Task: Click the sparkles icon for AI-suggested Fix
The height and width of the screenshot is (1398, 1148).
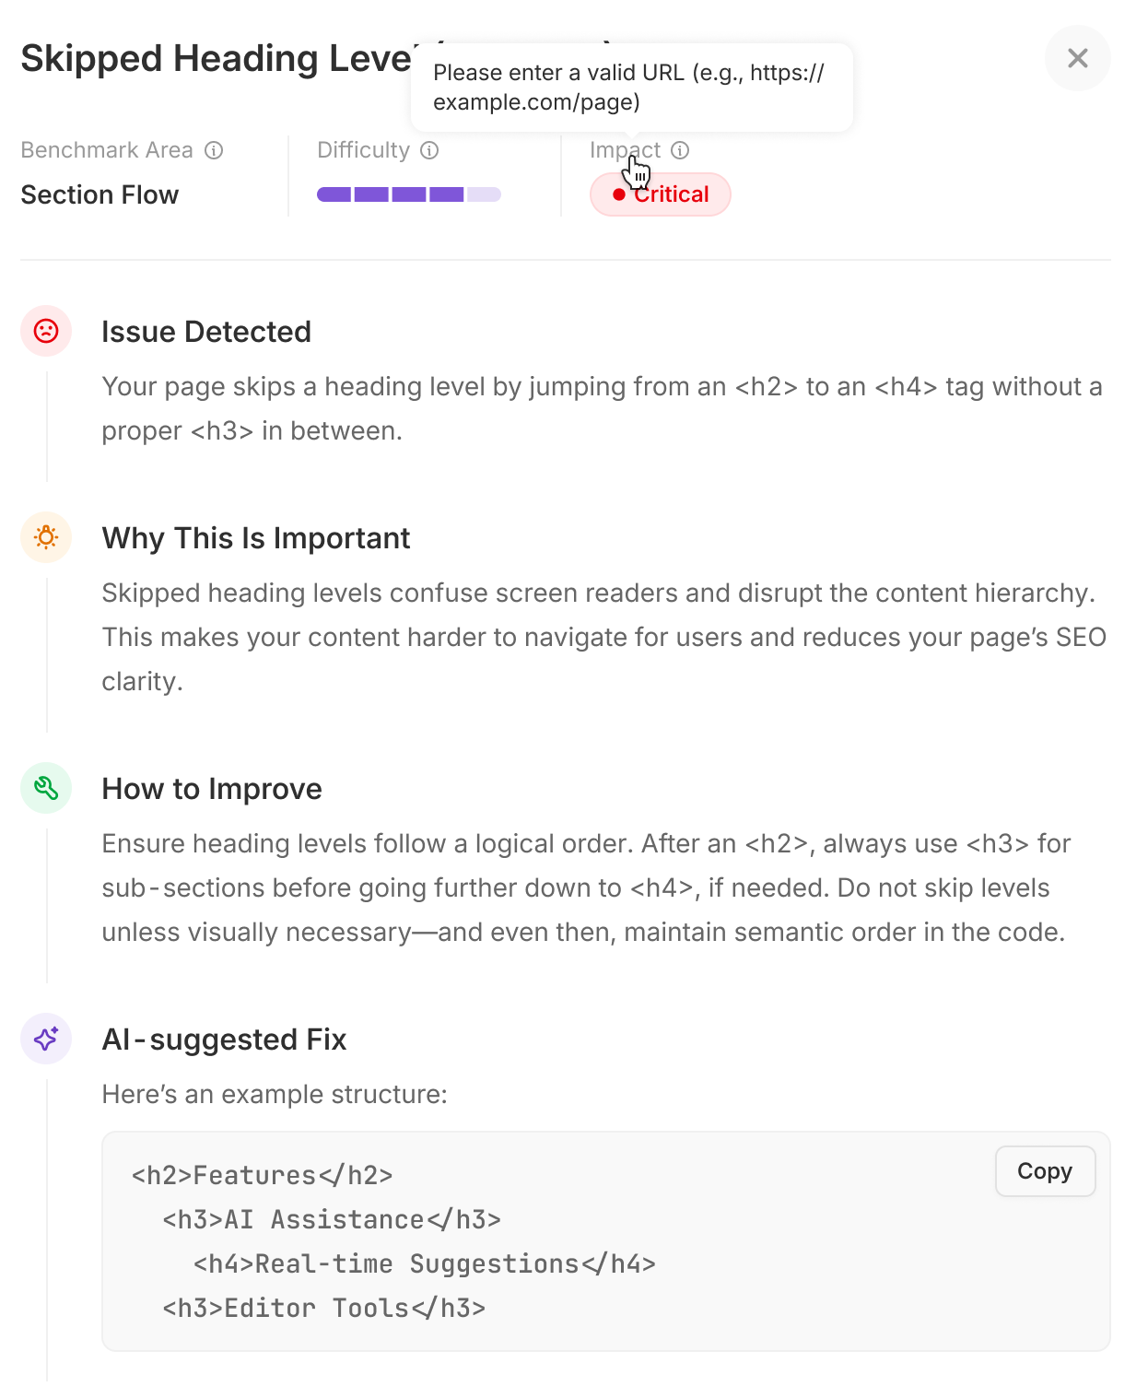Action: [x=45, y=1039]
